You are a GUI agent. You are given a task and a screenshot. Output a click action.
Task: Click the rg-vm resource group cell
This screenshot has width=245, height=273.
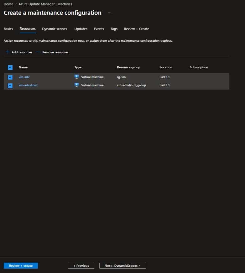pos(121,77)
